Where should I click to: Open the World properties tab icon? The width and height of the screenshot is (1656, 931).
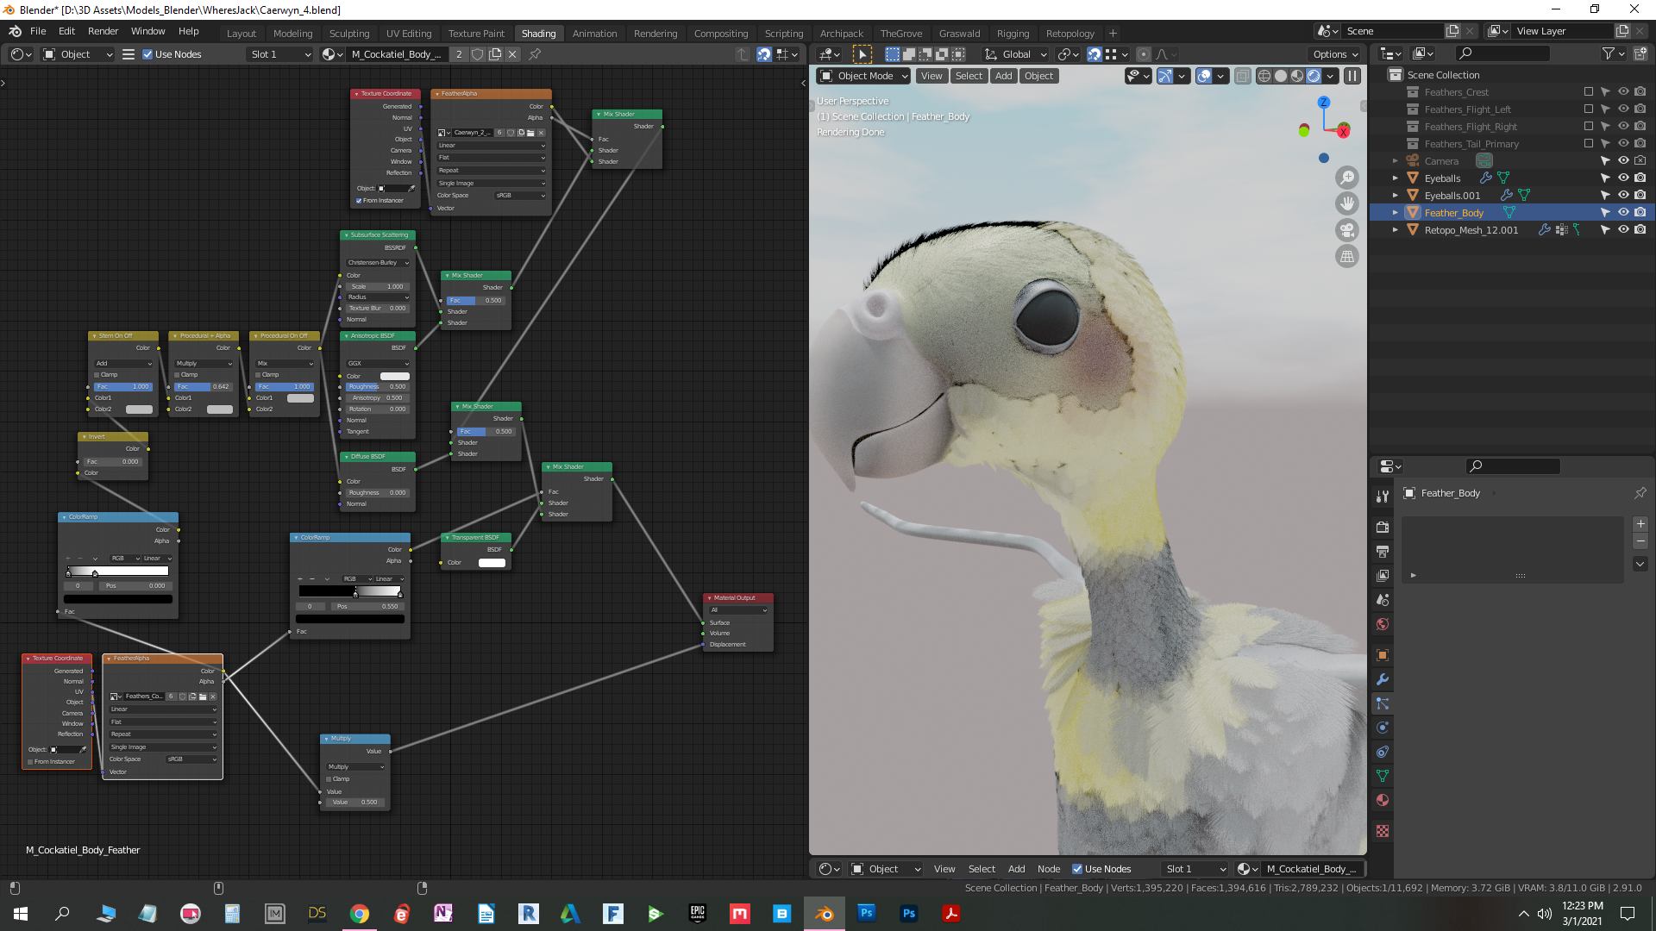pos(1383,624)
